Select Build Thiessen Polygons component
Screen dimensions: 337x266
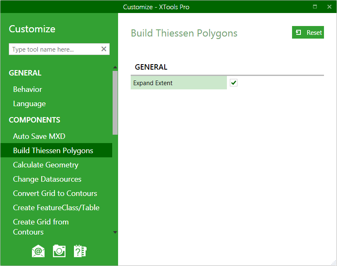pyautogui.click(x=56, y=150)
